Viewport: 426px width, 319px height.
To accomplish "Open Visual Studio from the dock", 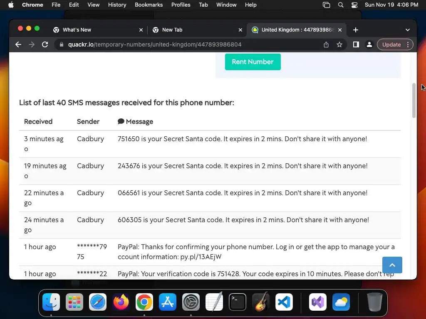I will coord(317,302).
